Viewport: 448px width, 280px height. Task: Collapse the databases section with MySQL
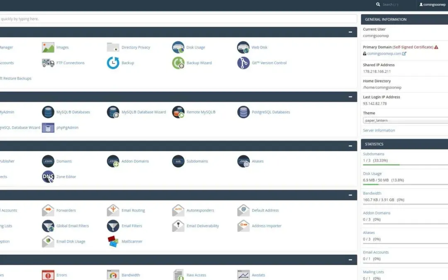tap(350, 97)
